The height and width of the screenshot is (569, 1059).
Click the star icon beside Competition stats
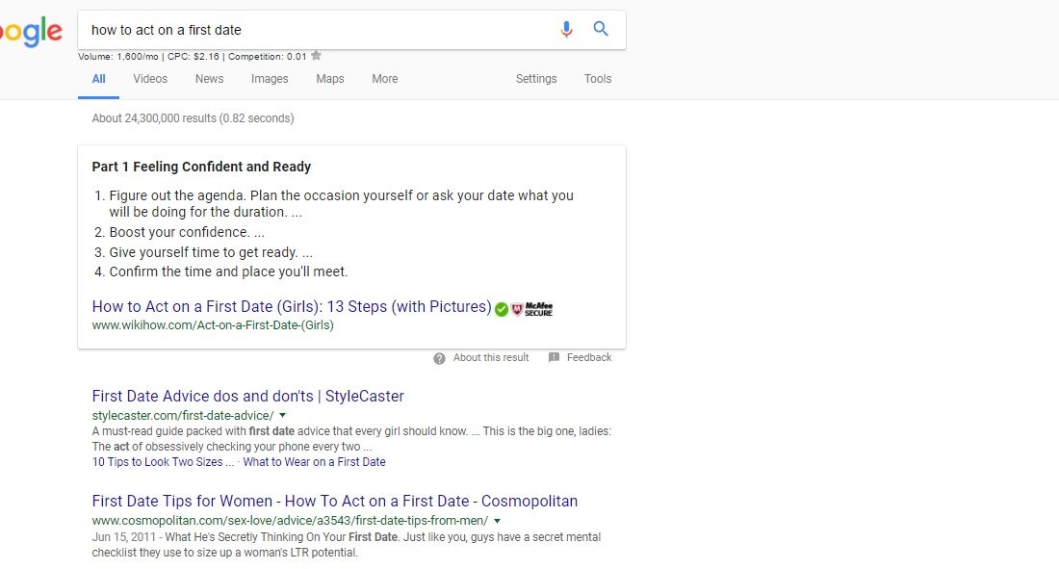pyautogui.click(x=317, y=56)
